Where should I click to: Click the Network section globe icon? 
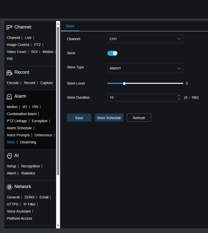pos(9,187)
